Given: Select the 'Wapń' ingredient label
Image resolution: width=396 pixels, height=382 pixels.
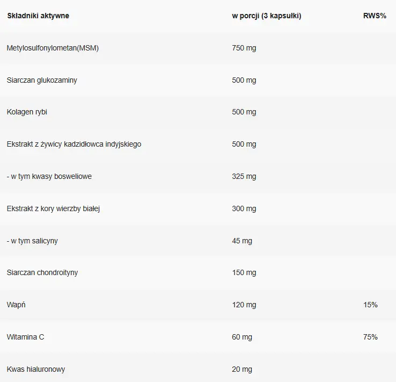Looking at the screenshot, I should (x=16, y=305).
